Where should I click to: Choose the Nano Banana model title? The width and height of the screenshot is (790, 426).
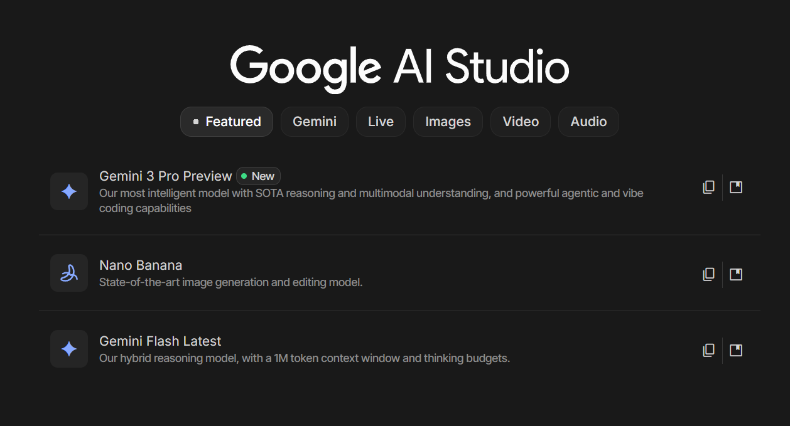141,265
